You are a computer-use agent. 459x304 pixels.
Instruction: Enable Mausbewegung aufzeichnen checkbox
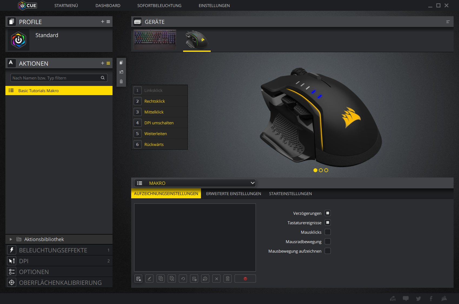coord(328,251)
